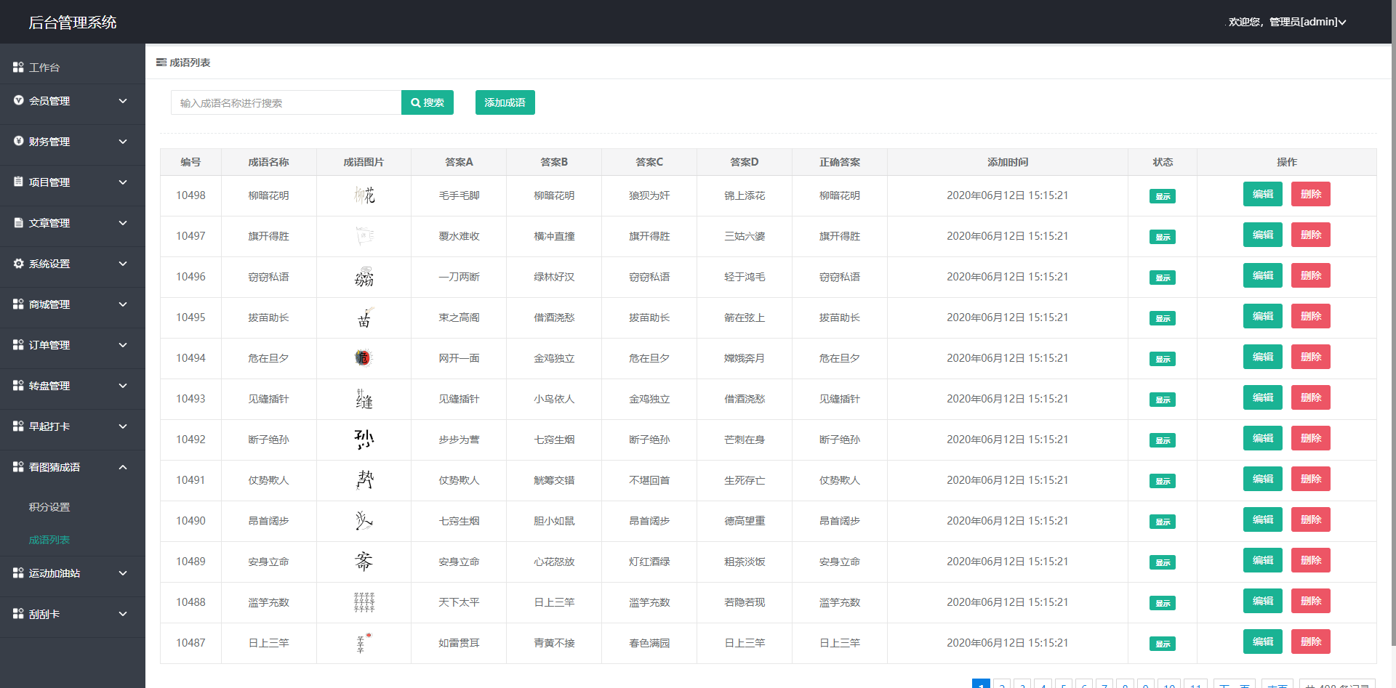Viewport: 1396px width, 688px height.
Task: Click the 项目管理 clipboard icon
Action: (x=18, y=182)
